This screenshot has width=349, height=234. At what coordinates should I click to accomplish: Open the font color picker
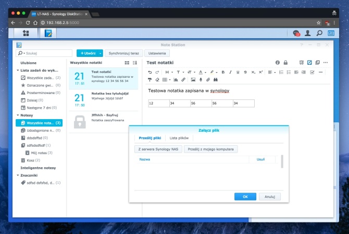[201, 72]
